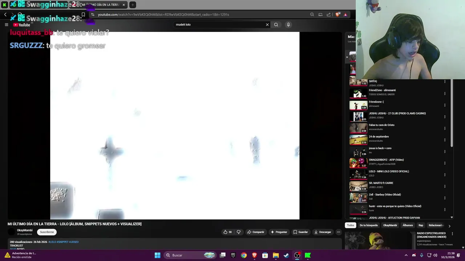Select the 'De tu búsqueda' chip
Image resolution: width=465 pixels, height=261 pixels.
368,225
